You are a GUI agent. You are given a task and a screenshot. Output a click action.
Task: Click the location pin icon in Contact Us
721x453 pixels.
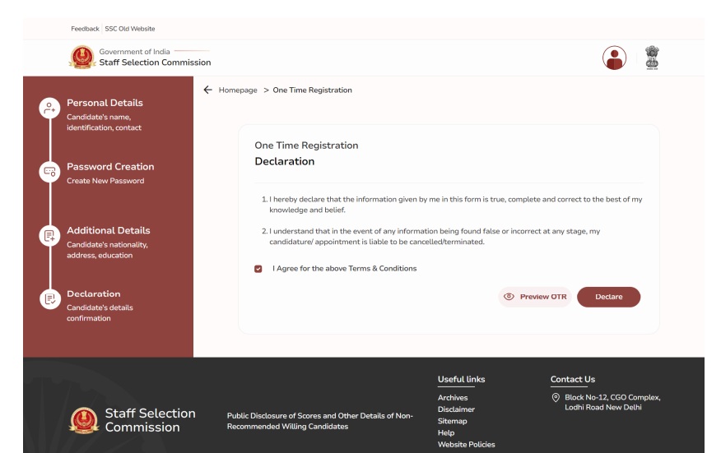[556, 398]
